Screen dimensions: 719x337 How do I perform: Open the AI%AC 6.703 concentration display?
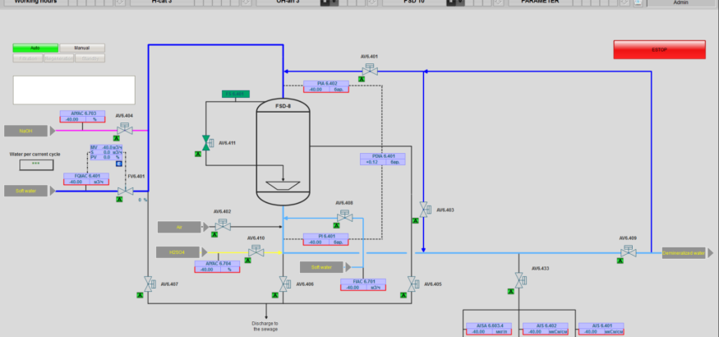click(82, 117)
